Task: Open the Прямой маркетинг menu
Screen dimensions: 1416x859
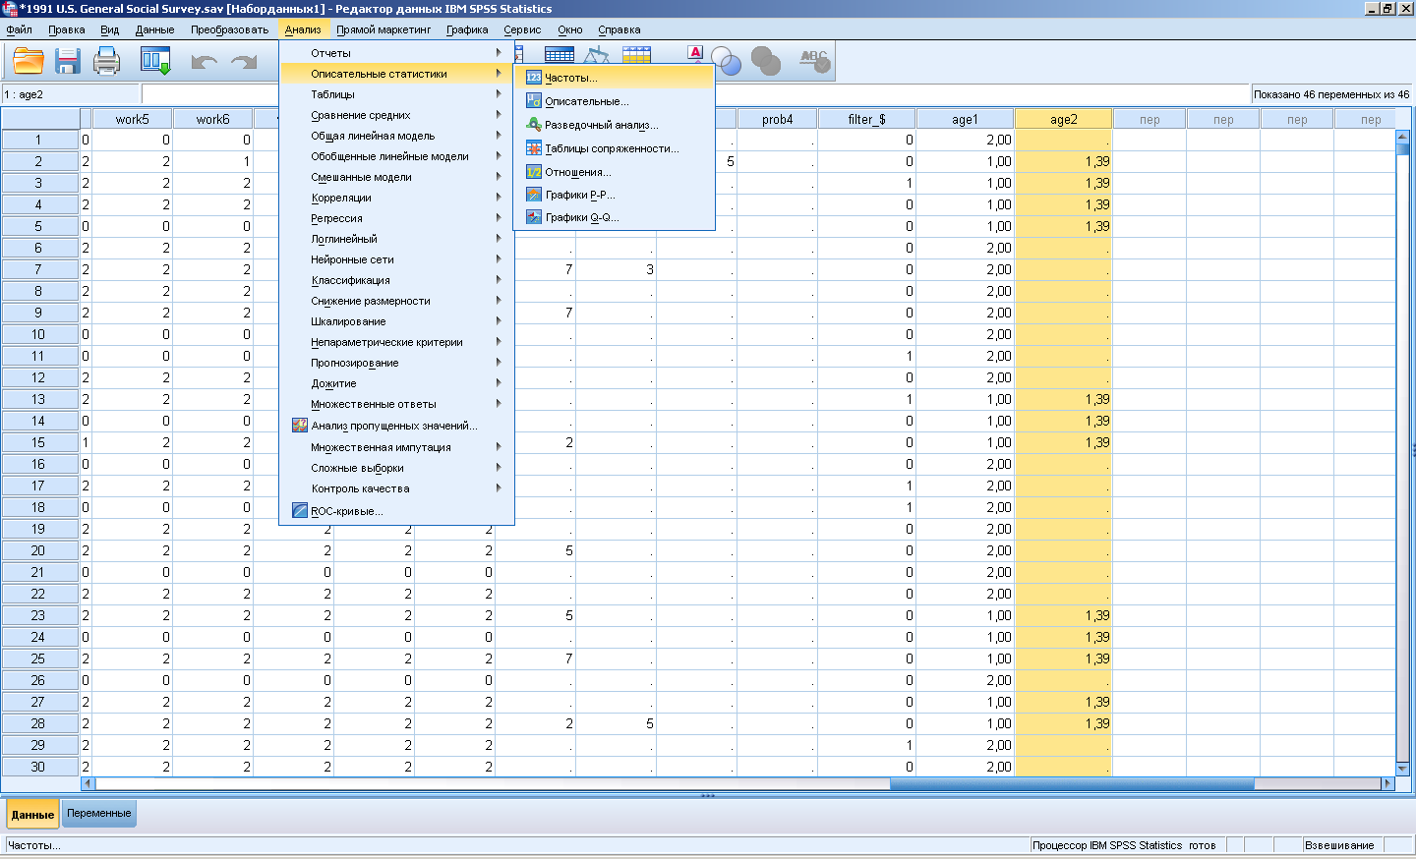Action: tap(383, 29)
